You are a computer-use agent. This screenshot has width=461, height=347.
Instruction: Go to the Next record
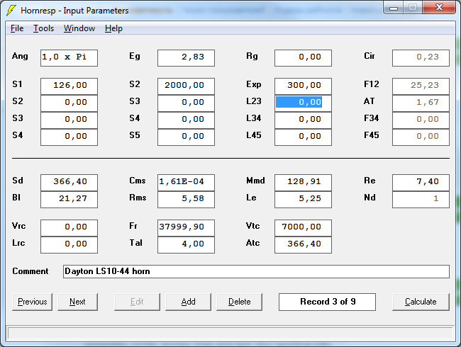click(77, 302)
